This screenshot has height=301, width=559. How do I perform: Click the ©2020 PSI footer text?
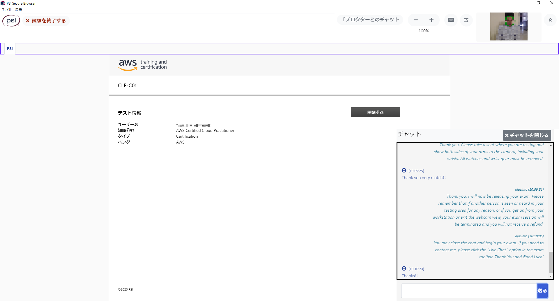coord(125,289)
